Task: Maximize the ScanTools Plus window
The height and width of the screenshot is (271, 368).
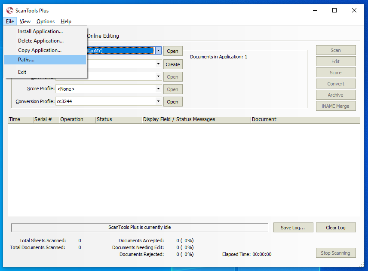Action: tap(334, 11)
